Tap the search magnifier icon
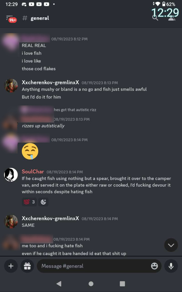 click(155, 18)
